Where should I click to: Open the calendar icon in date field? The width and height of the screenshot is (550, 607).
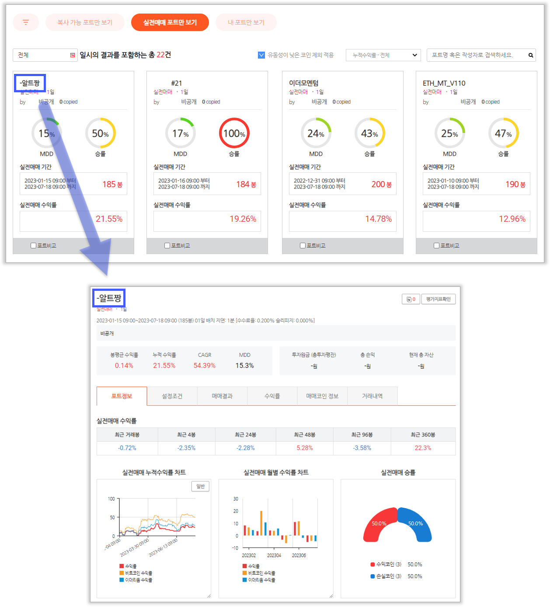73,55
